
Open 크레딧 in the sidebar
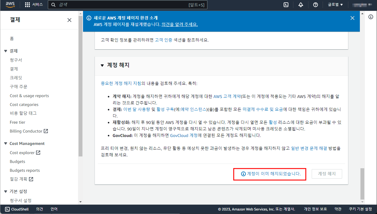[16, 78]
